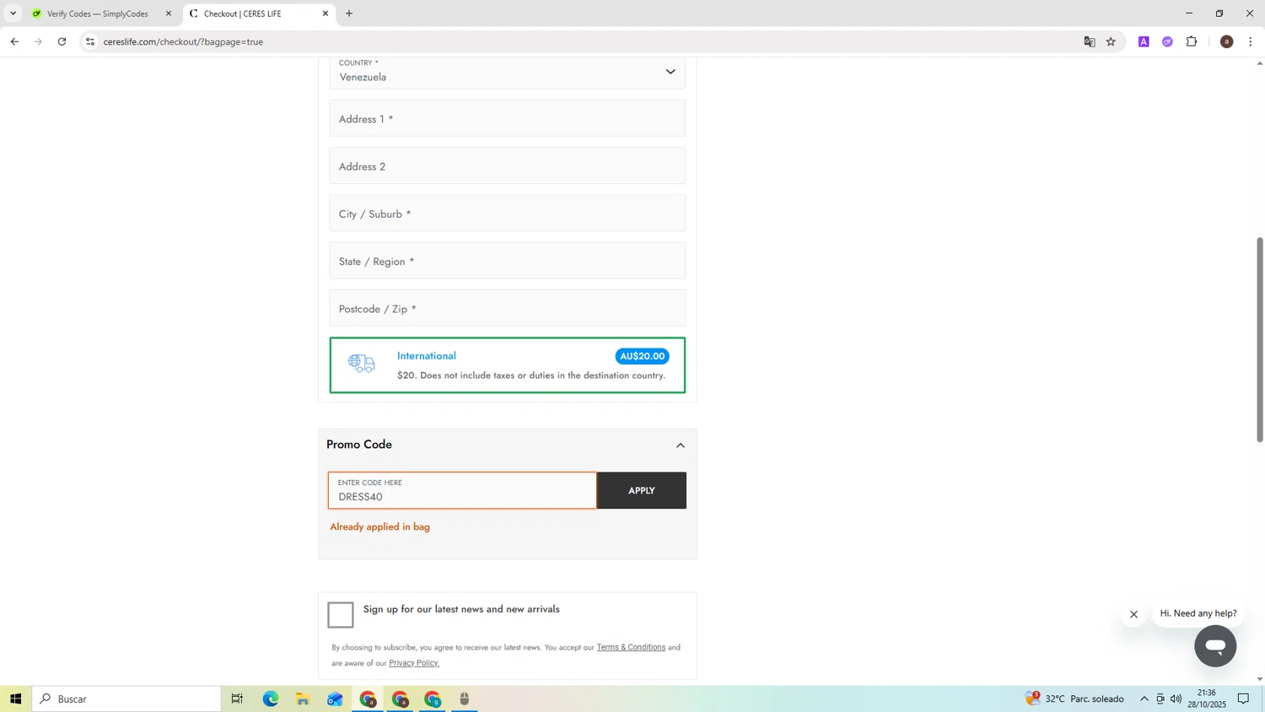Screen dimensions: 1265x712
Task: Open the Country dropdown showing Venezuela
Action: pos(508,72)
